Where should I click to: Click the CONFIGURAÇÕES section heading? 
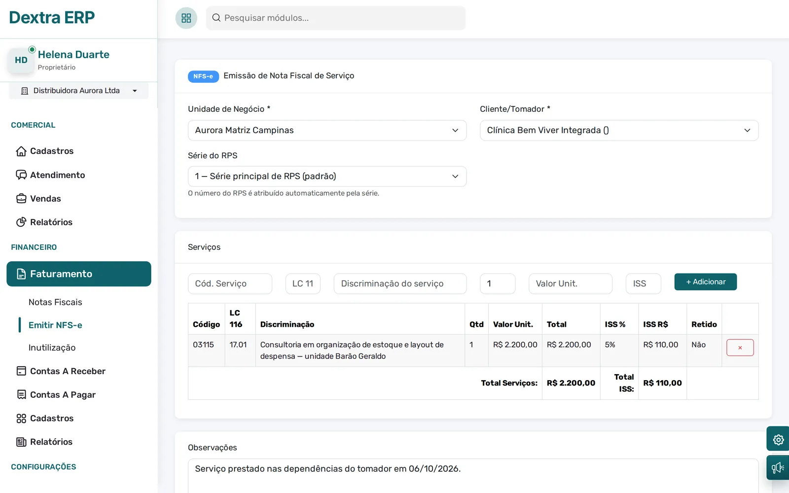[x=43, y=467]
